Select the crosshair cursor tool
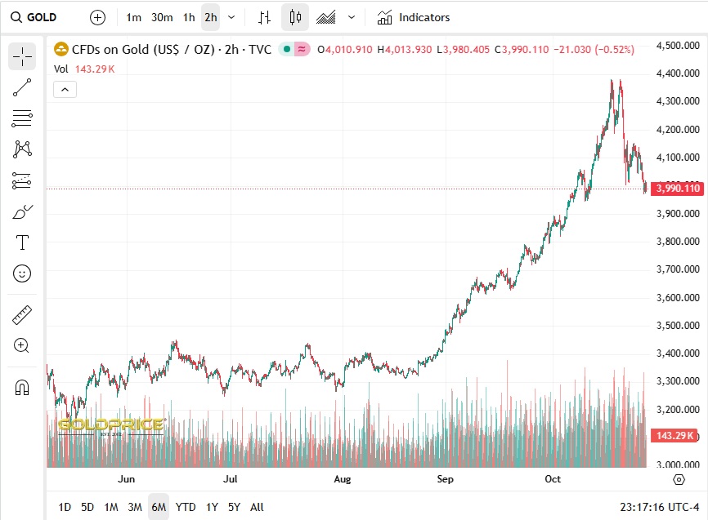Screen dimensions: 708x520 click(x=22, y=56)
